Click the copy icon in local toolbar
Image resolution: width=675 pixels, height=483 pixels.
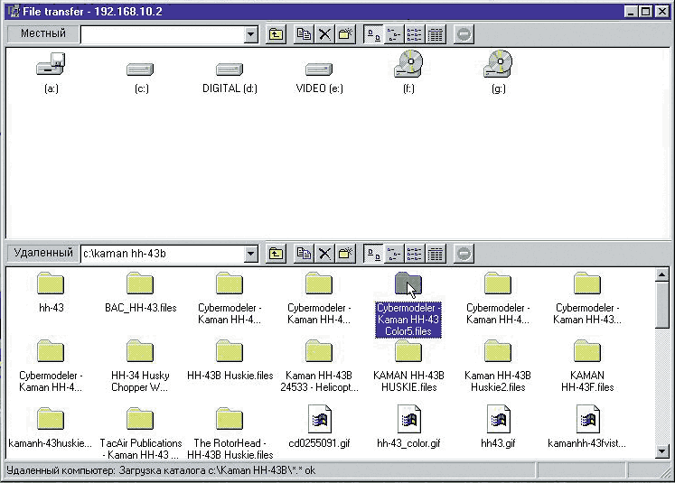point(305,34)
